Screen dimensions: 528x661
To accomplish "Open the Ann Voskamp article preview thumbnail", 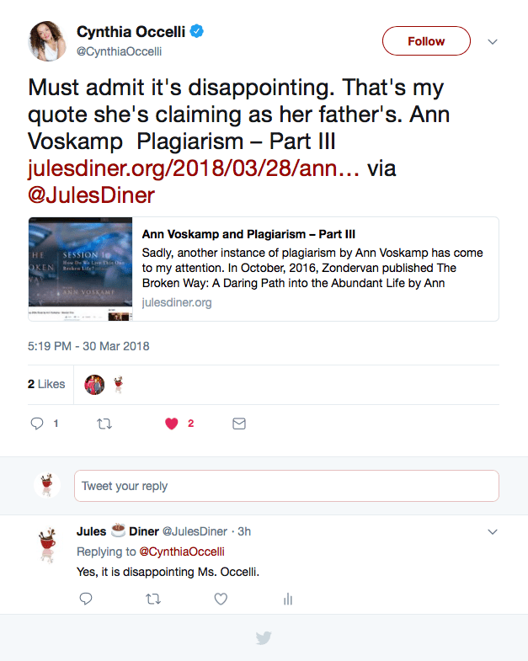I will point(81,269).
